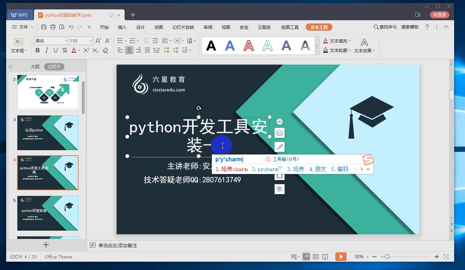Select slide 3 thumbnail in the panel
Viewport: 465px width, 270px height.
tap(47, 133)
